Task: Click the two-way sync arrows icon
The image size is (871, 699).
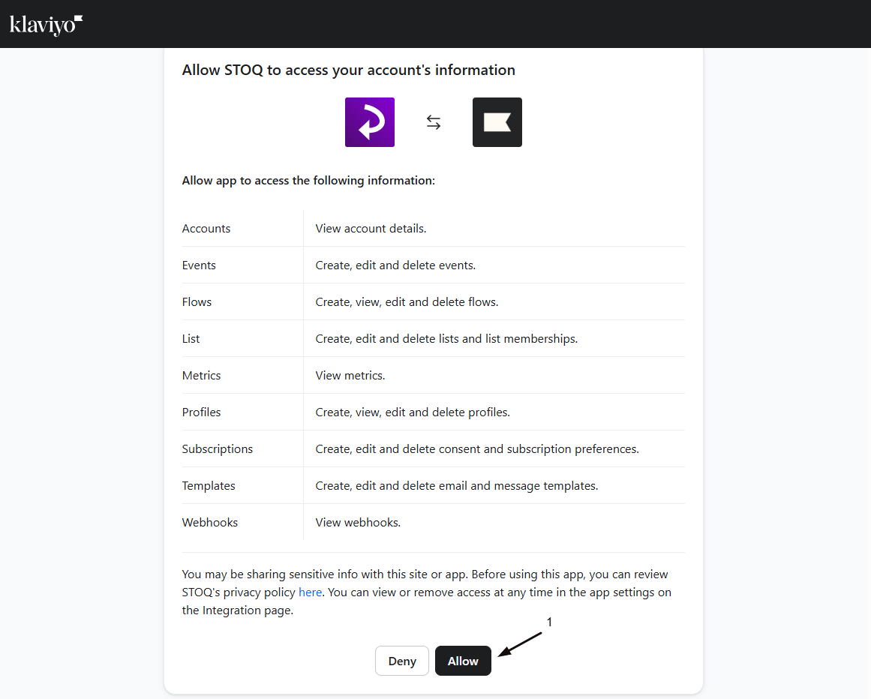Action: coord(434,122)
